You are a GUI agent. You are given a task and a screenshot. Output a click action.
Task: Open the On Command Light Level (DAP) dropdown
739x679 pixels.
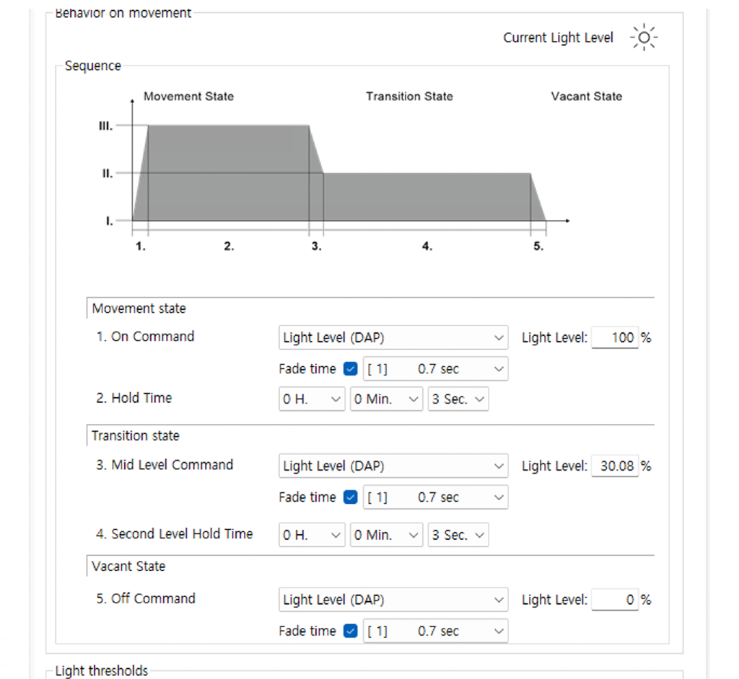393,337
